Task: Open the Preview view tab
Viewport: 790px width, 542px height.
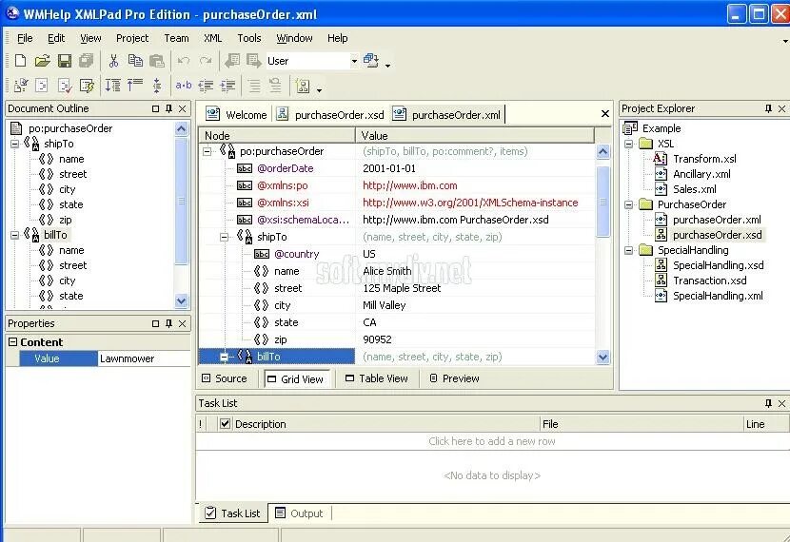Action: tap(454, 378)
